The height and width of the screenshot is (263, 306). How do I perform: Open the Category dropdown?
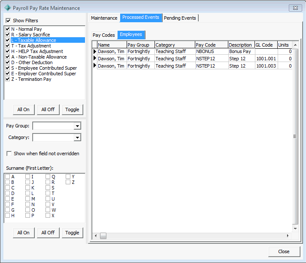pyautogui.click(x=77, y=138)
